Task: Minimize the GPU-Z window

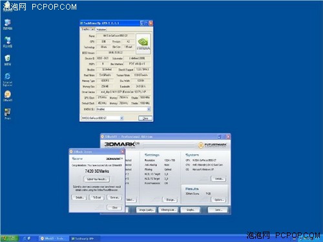Action: coord(141,23)
